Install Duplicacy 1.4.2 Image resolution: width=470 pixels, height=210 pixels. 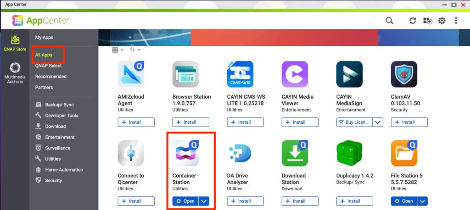point(355,201)
